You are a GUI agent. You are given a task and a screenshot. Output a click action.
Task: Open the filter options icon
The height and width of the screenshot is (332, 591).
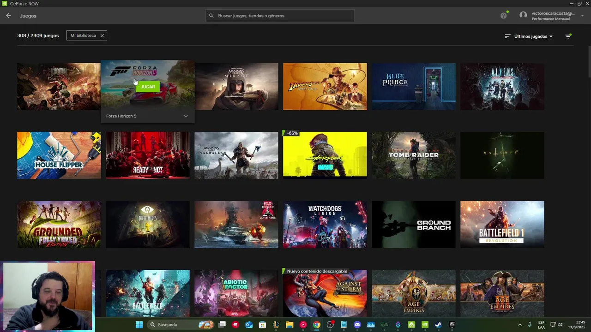coord(568,36)
